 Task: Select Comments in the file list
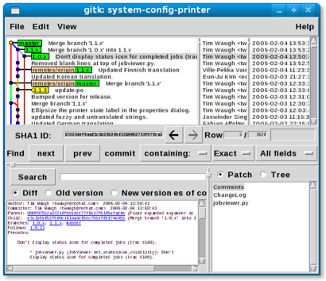tap(228, 187)
